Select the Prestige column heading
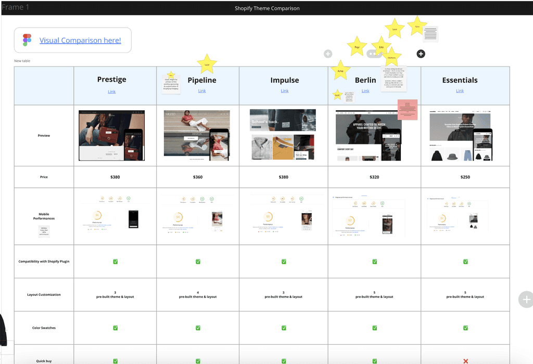Viewport: 533px width, 364px height. 111,80
